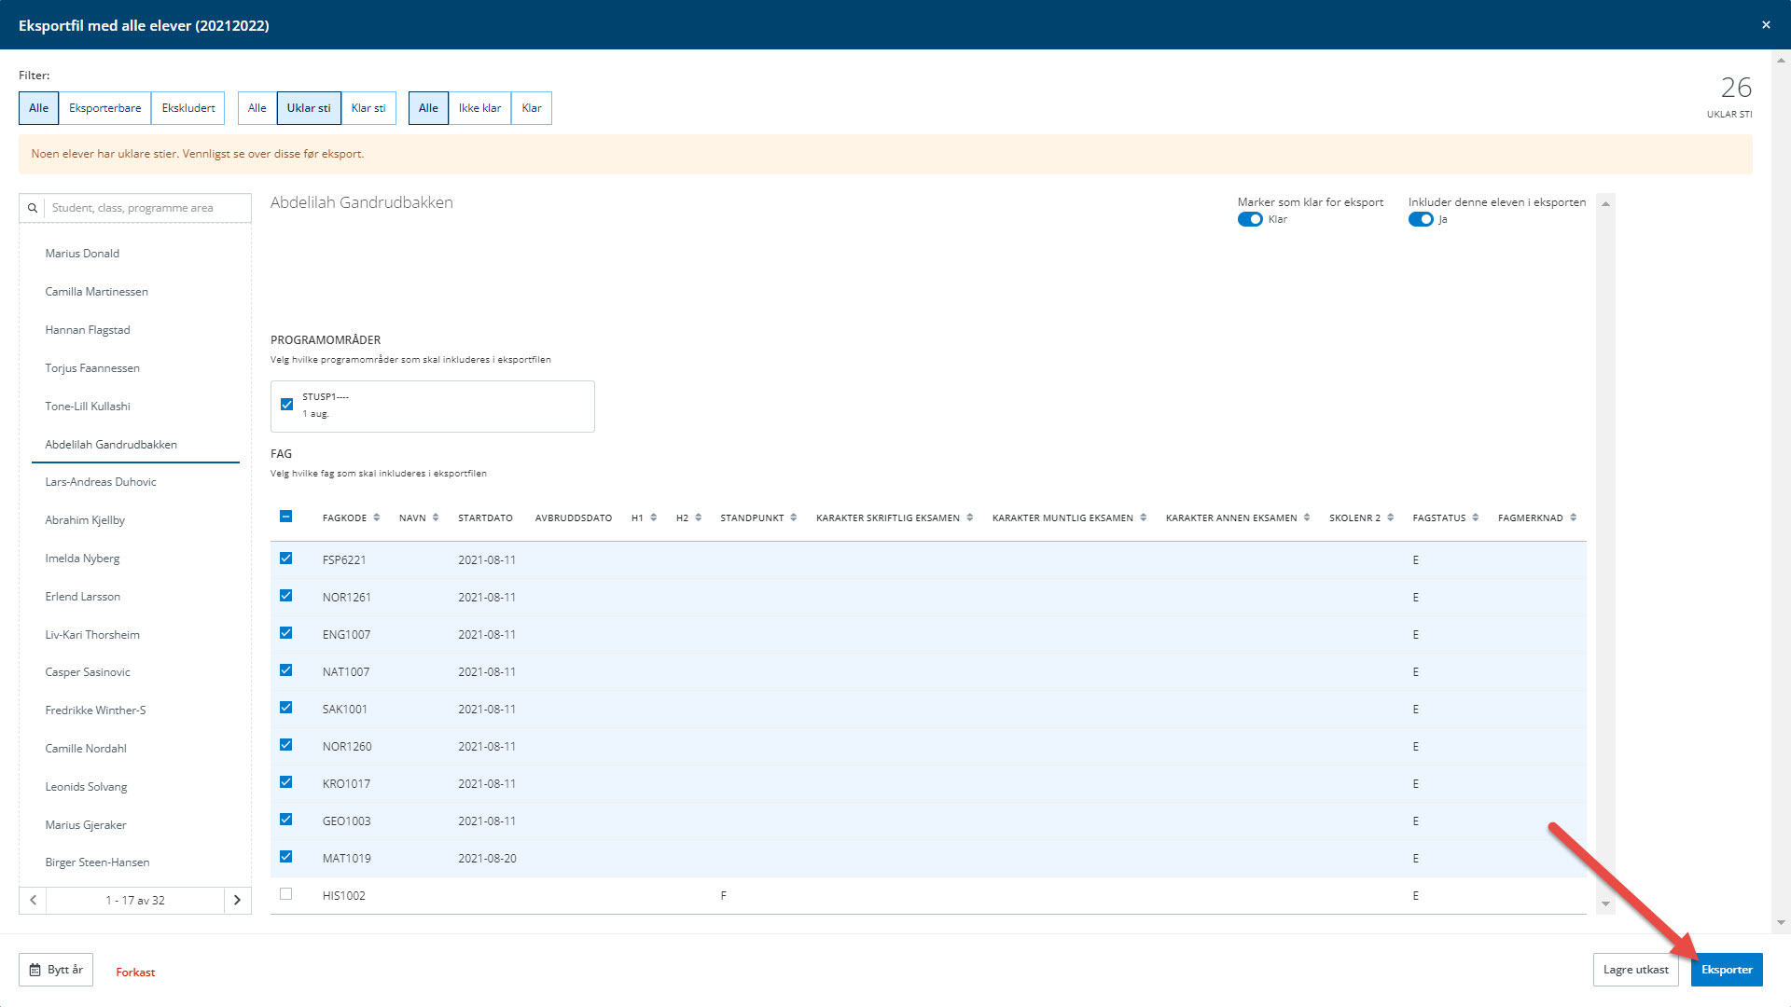Toggle select-all subjects header checkbox

coord(286,517)
